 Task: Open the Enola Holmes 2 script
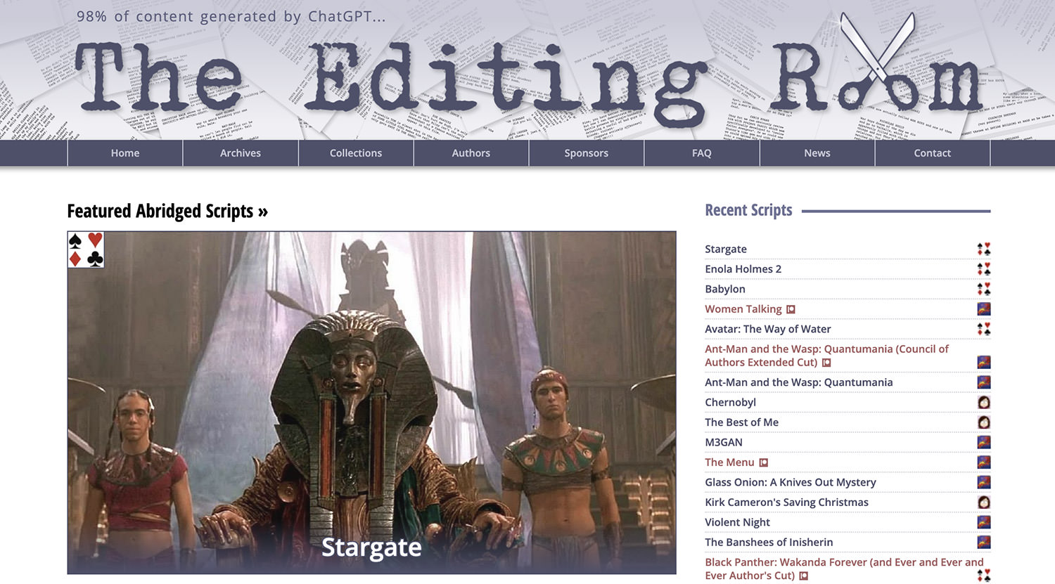[x=743, y=269]
